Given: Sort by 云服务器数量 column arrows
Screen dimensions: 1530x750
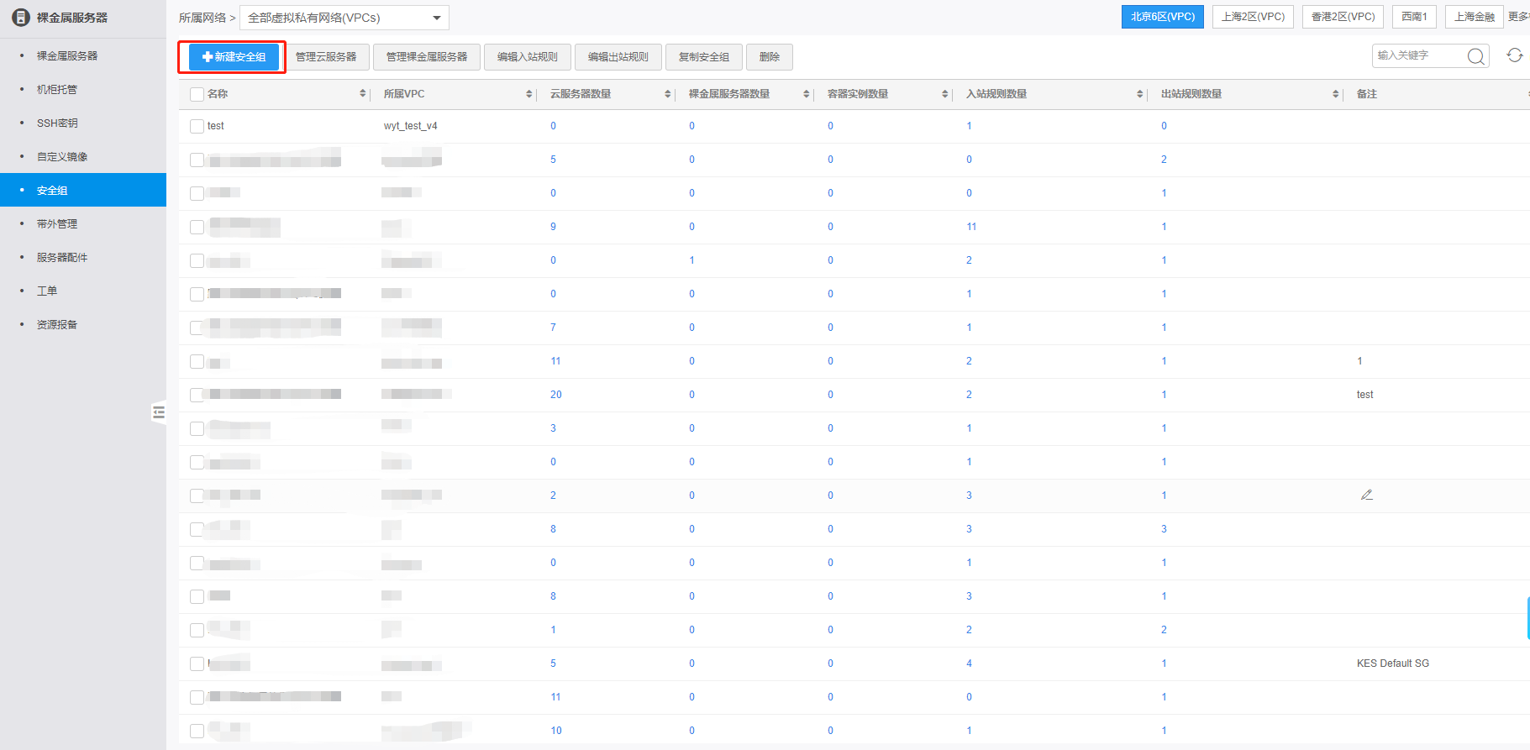Looking at the screenshot, I should click(667, 94).
